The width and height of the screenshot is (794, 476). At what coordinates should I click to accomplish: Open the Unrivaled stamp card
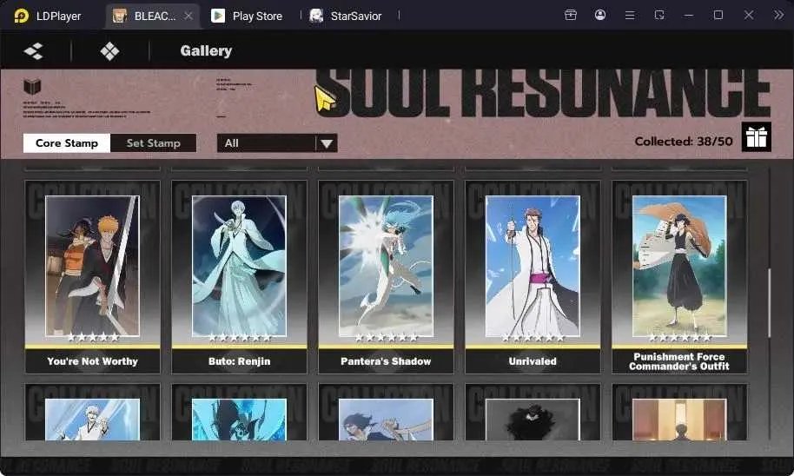coord(533,277)
